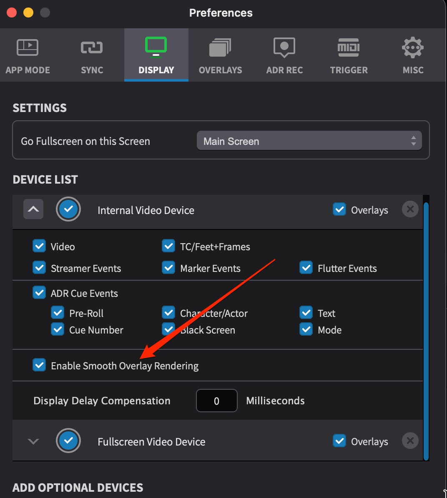Click the DEVICE LIST heading

[45, 179]
